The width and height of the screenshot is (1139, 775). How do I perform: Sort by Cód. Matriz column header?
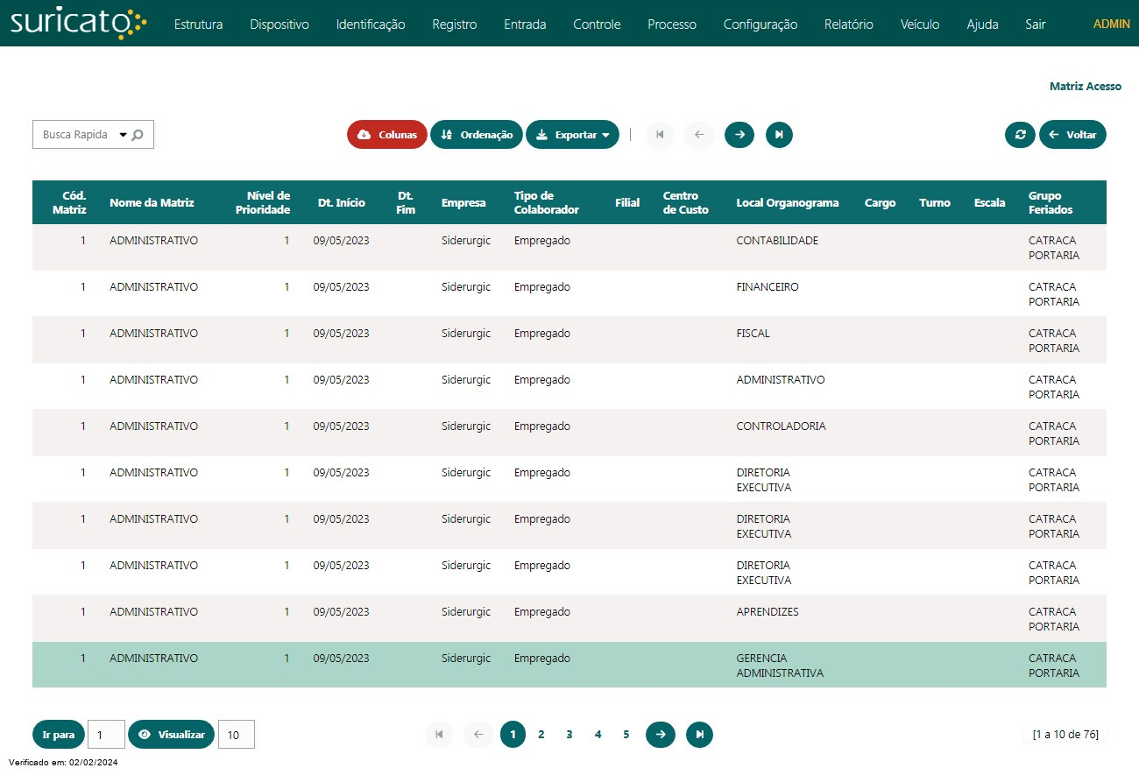coord(70,202)
